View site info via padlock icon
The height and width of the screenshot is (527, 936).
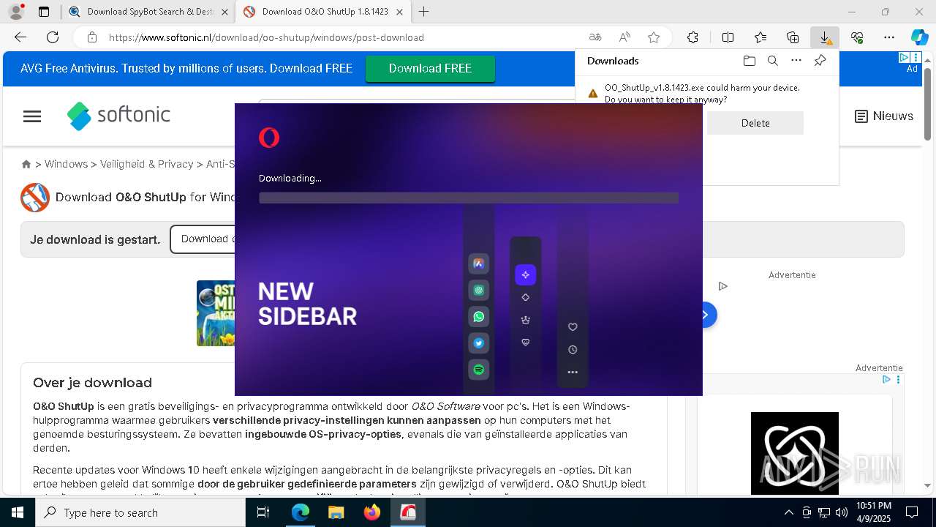(x=92, y=37)
